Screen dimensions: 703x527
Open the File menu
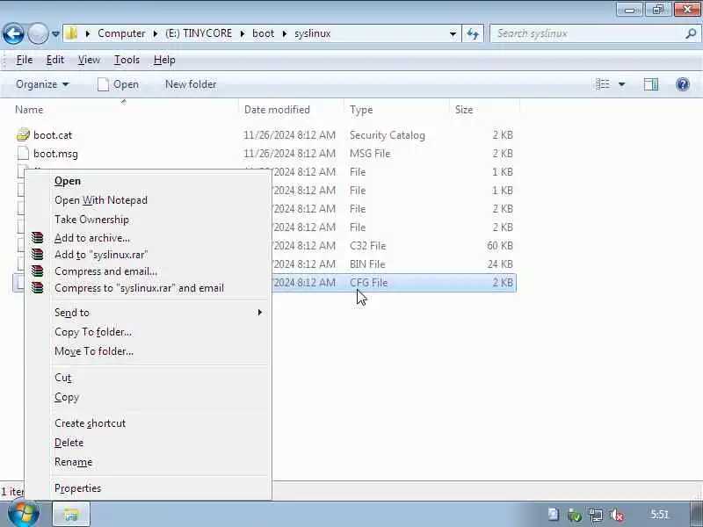25,60
